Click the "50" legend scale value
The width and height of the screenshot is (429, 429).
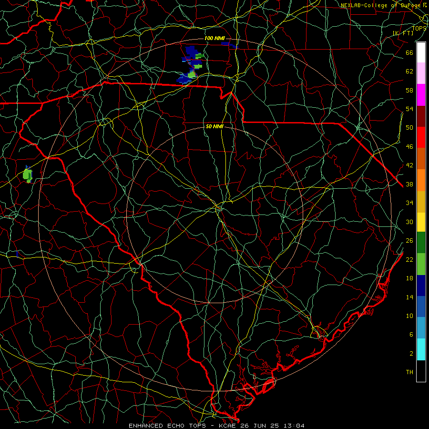[409, 127]
